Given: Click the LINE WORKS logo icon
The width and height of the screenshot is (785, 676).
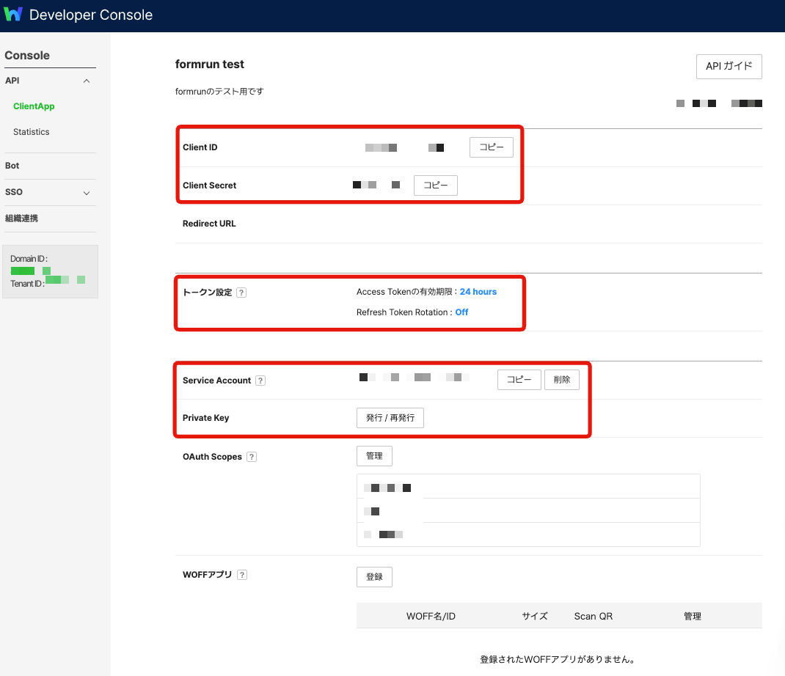Looking at the screenshot, I should tap(14, 15).
